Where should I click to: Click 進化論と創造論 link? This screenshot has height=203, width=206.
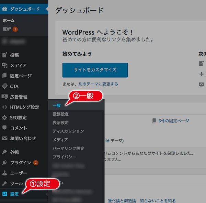[122, 201]
